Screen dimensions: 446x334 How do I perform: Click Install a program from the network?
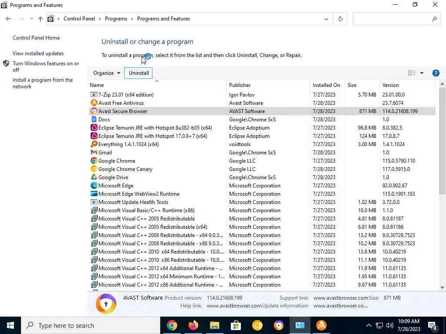click(43, 83)
